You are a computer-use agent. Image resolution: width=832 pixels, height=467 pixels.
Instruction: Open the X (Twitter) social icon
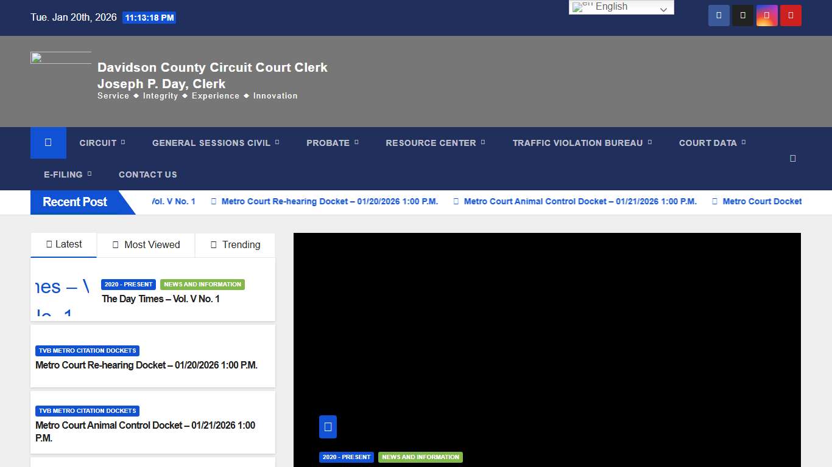742,15
